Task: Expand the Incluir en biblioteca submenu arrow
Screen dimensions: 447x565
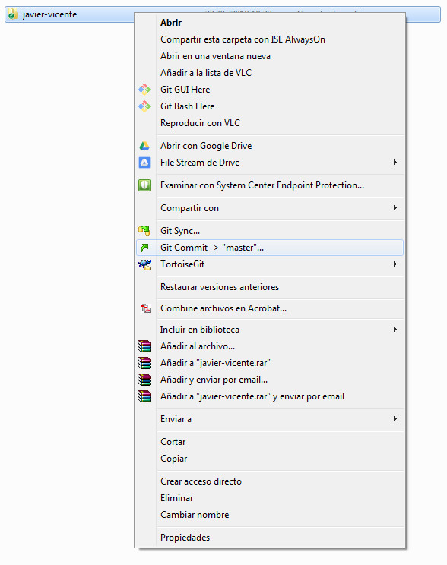Action: click(x=395, y=330)
